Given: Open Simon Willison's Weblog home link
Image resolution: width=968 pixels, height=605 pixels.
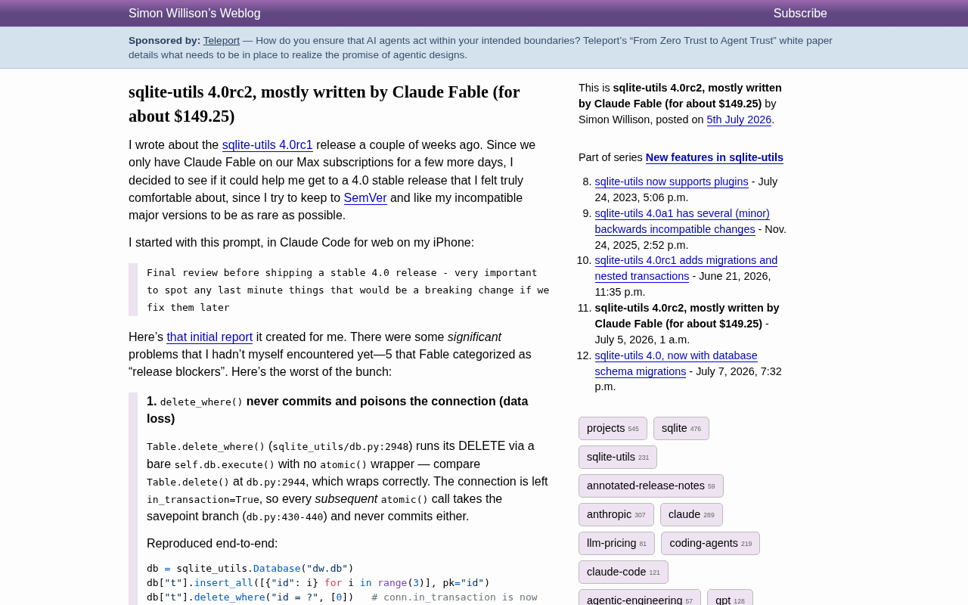Looking at the screenshot, I should (194, 14).
